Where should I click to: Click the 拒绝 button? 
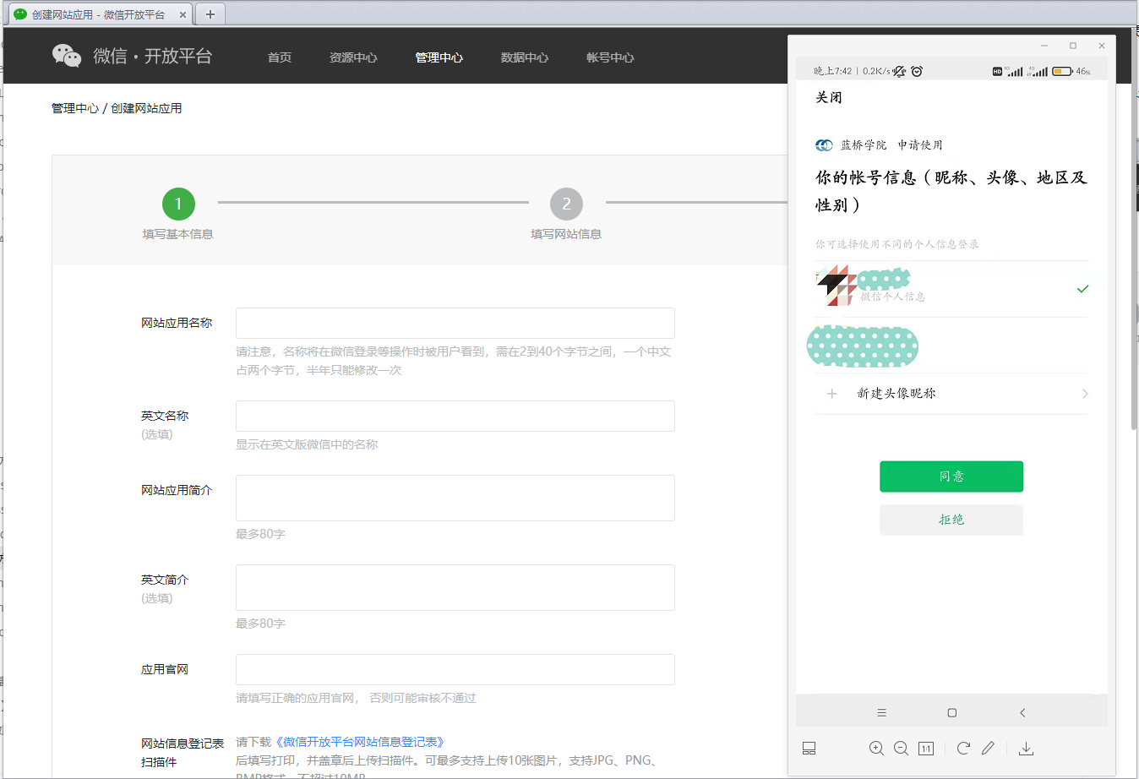point(951,520)
